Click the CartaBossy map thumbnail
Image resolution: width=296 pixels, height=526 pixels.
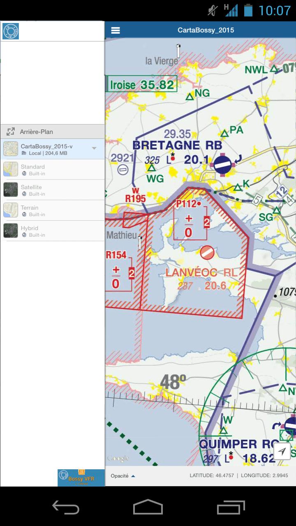click(11, 149)
